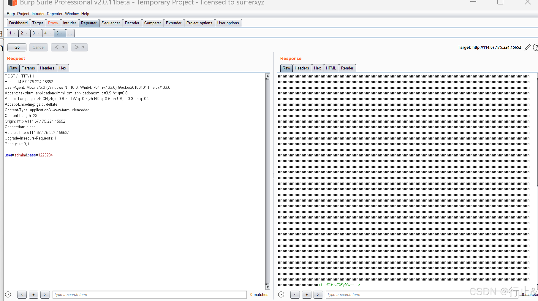This screenshot has width=538, height=301.
Task: Click the pane divider handle between request and response
Action: click(x=273, y=175)
